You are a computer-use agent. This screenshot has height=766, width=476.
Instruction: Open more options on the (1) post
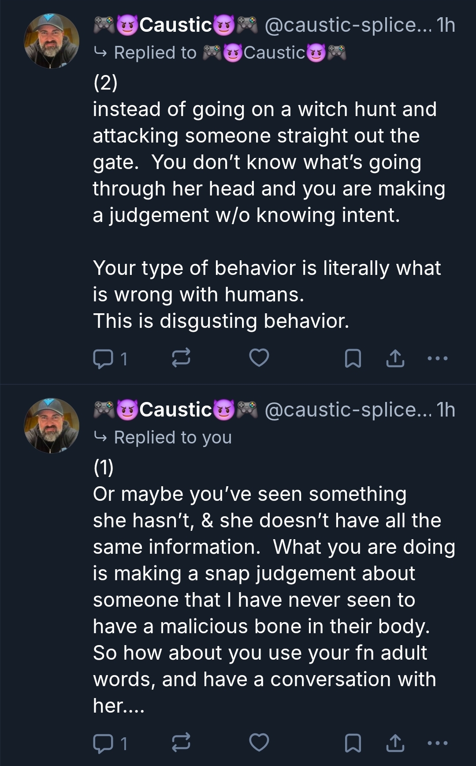coord(438,743)
